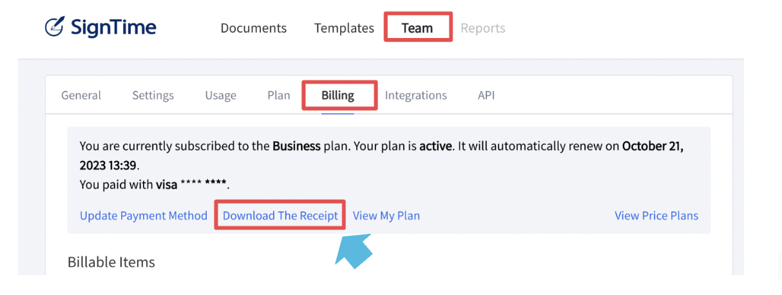Select the Plan tab
This screenshot has height=295, width=782.
click(279, 95)
